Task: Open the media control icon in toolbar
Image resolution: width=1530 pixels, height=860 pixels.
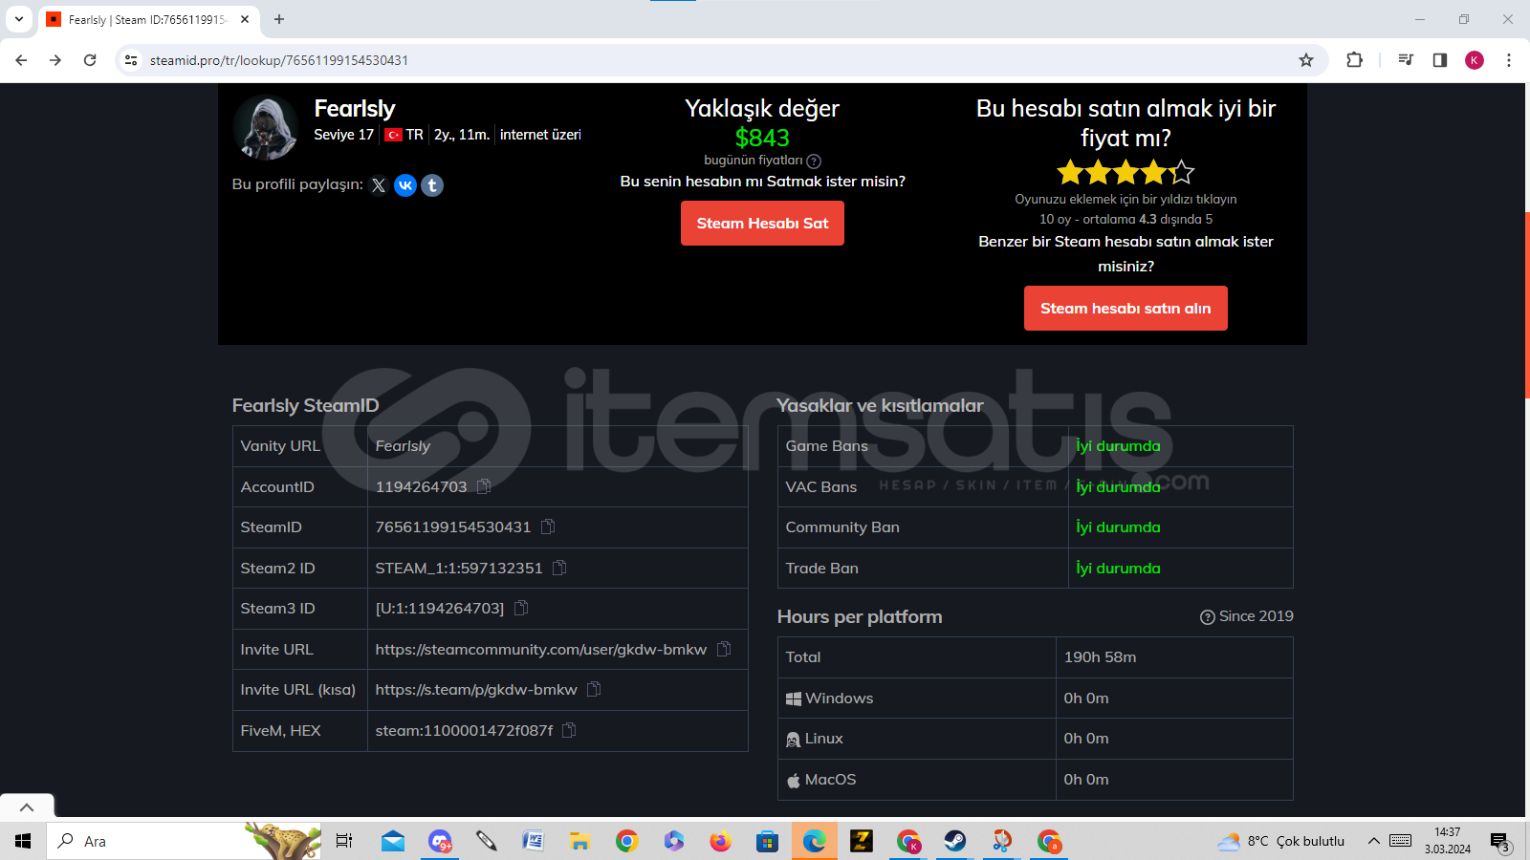Action: [1406, 60]
